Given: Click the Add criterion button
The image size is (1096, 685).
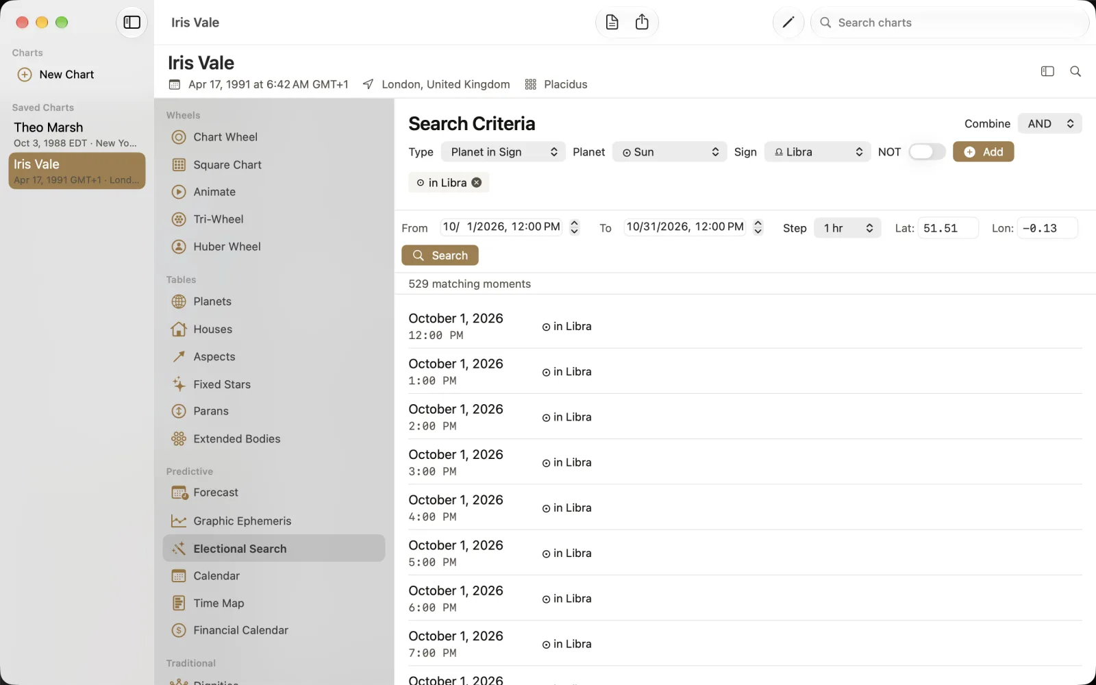Looking at the screenshot, I should click(x=983, y=152).
